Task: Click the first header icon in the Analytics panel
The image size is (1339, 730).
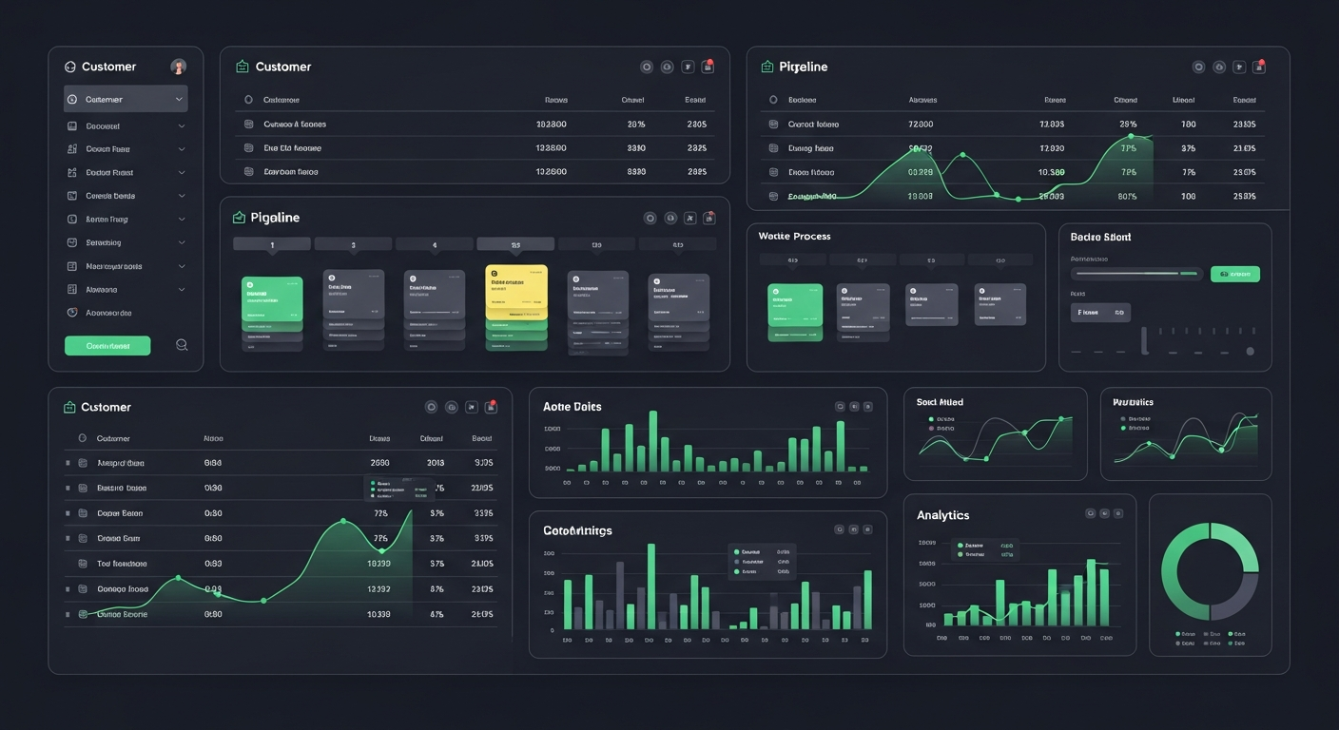Action: [1091, 513]
